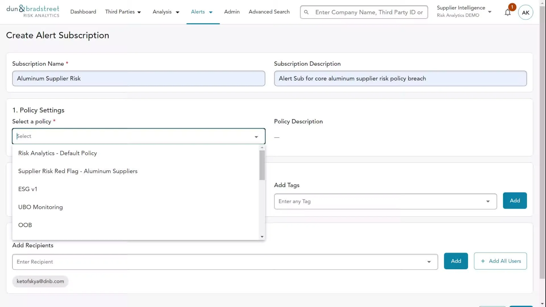Expand the Enter Recipient dropdown arrow
Viewport: 546px width, 307px height.
[429, 262]
